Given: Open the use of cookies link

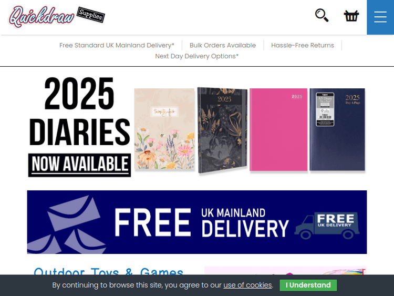Looking at the screenshot, I should (247, 285).
